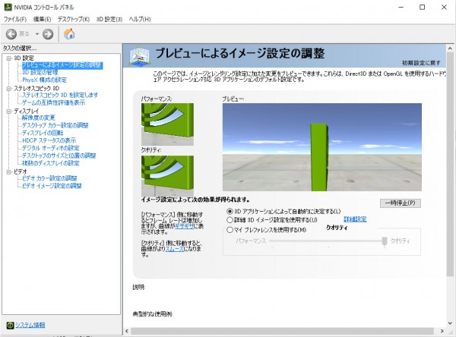This screenshot has width=456, height=337.
Task: Select 解像度の変更 in task tree
Action: 39,118
